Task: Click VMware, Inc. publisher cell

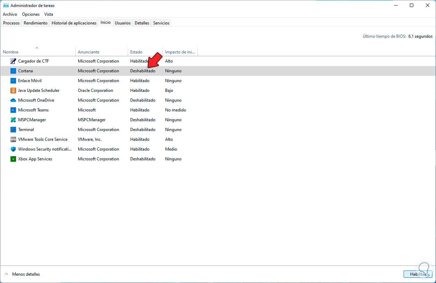Action: 90,139
